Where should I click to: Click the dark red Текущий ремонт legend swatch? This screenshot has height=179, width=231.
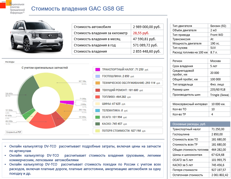point(98,90)
